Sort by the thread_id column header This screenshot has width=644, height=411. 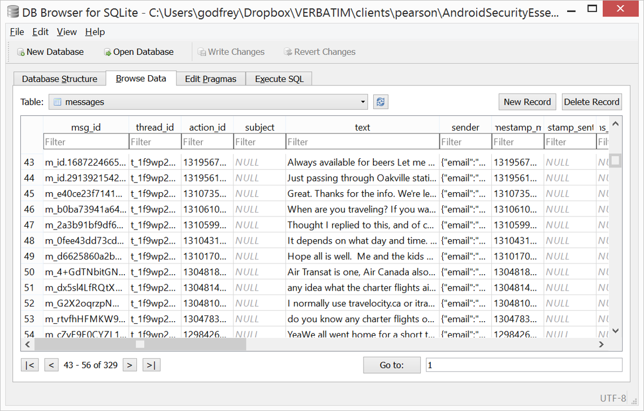click(x=155, y=127)
